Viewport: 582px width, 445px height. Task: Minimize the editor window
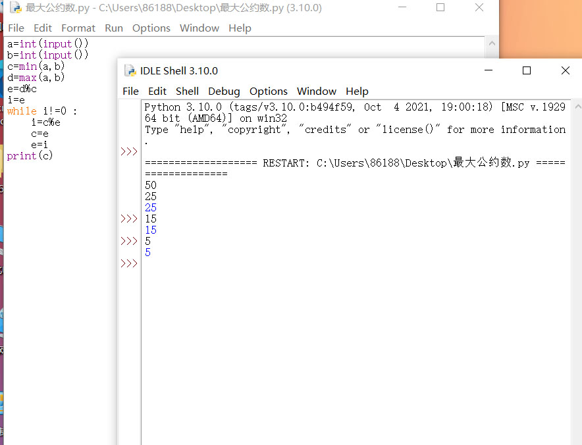coord(402,7)
